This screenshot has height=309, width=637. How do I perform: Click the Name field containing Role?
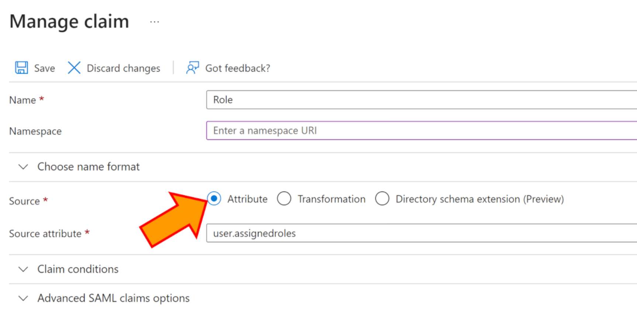click(421, 100)
